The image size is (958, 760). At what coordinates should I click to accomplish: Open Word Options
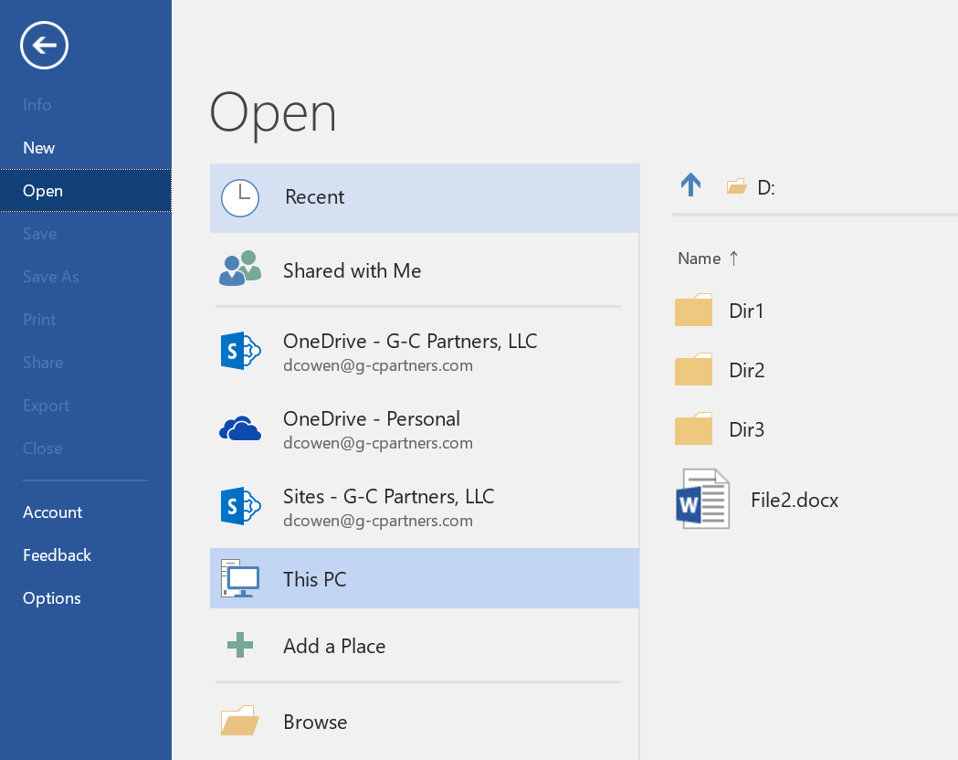click(x=52, y=598)
